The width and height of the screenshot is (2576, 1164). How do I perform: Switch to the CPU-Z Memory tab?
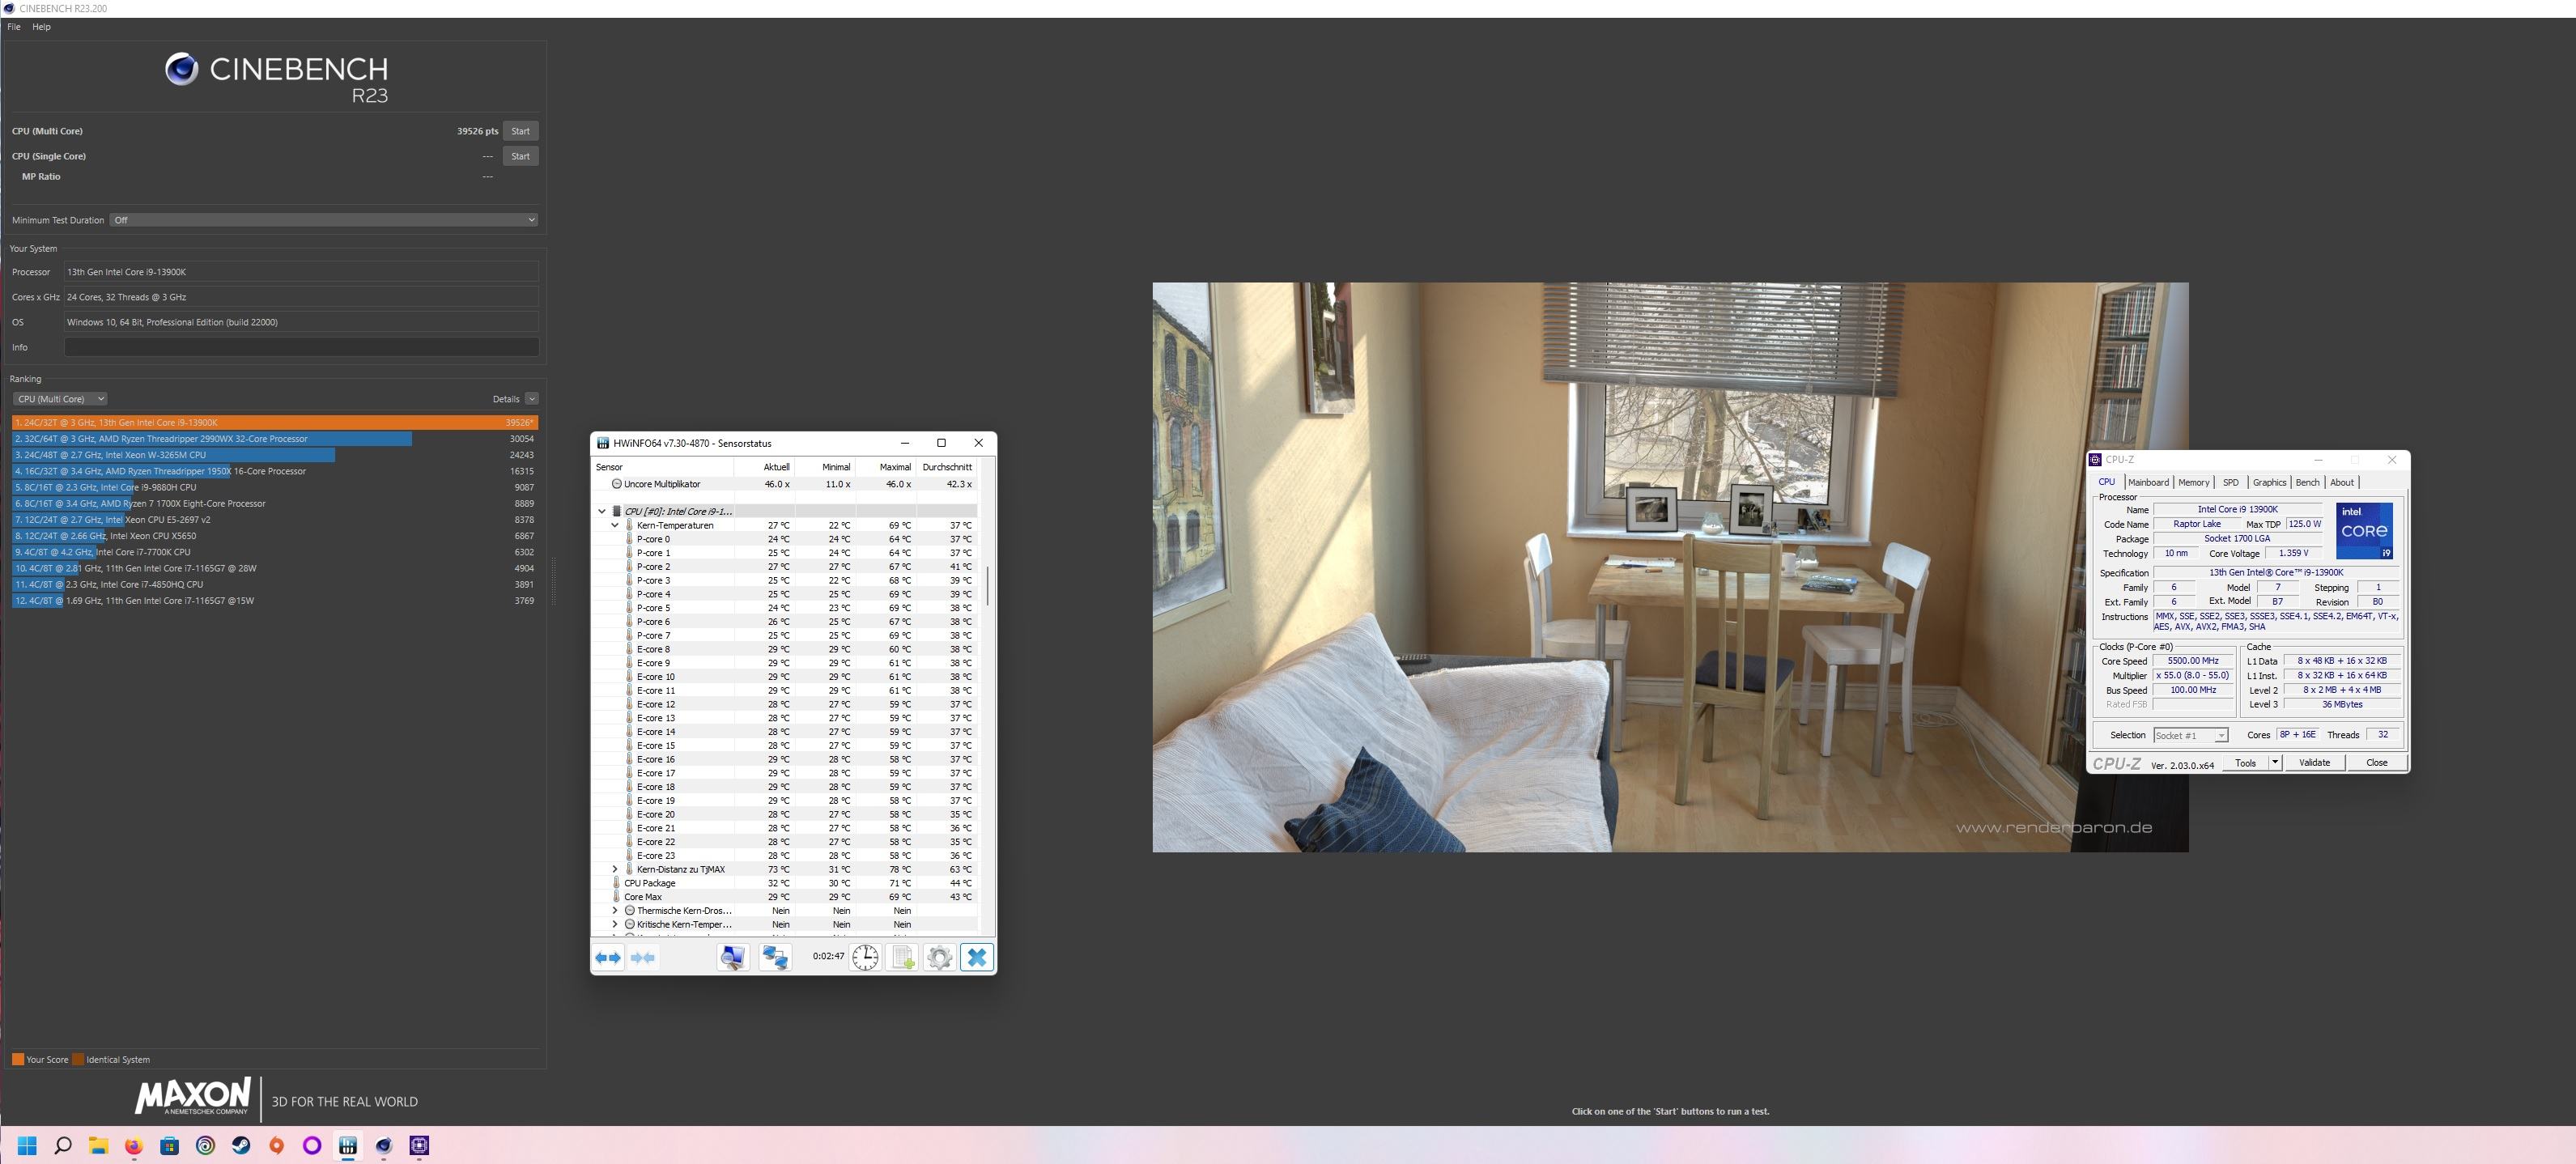point(2193,482)
